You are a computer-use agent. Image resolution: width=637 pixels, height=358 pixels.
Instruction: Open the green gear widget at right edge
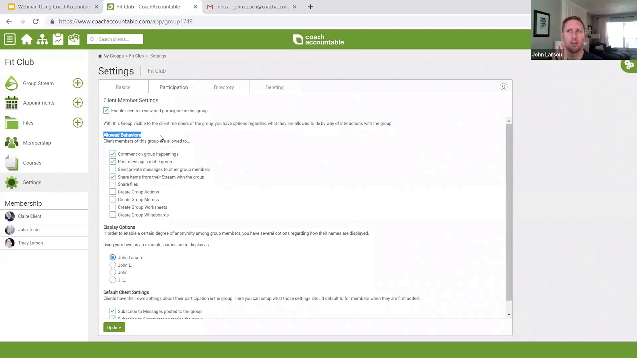[629, 65]
